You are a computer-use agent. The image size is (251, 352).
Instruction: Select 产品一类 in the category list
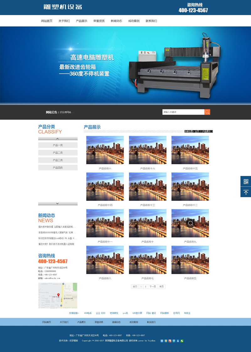[x=58, y=145]
